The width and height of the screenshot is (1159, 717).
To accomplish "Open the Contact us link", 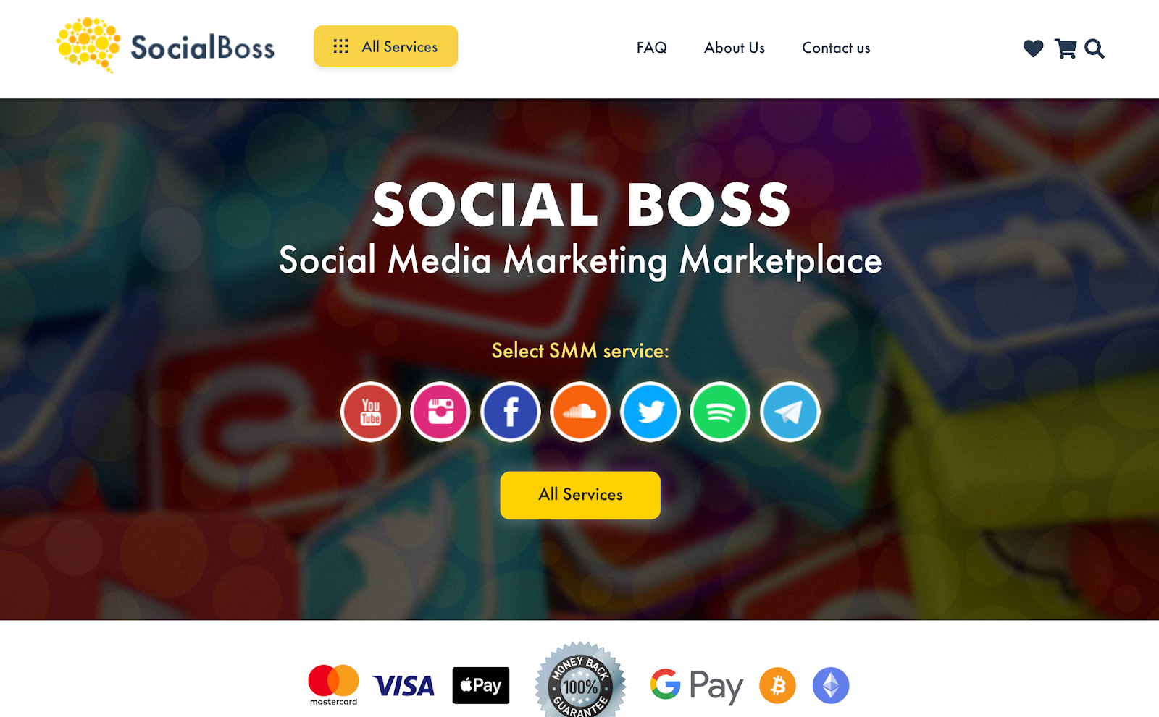I will [x=836, y=48].
